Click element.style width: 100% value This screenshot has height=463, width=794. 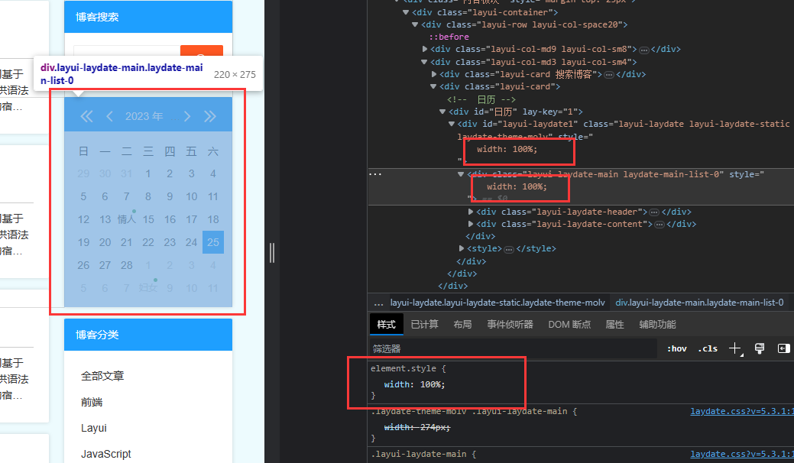(x=433, y=384)
